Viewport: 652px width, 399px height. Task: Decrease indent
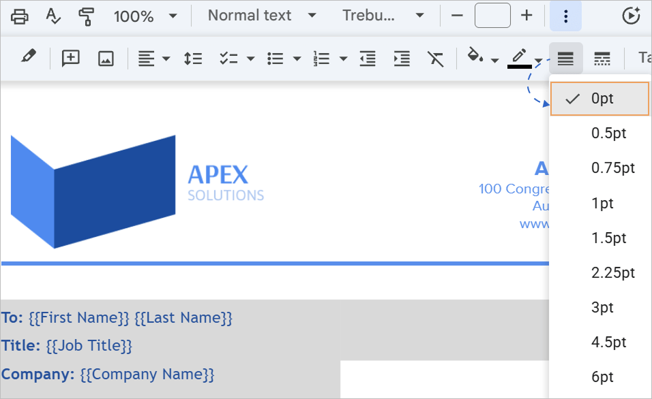(x=368, y=59)
